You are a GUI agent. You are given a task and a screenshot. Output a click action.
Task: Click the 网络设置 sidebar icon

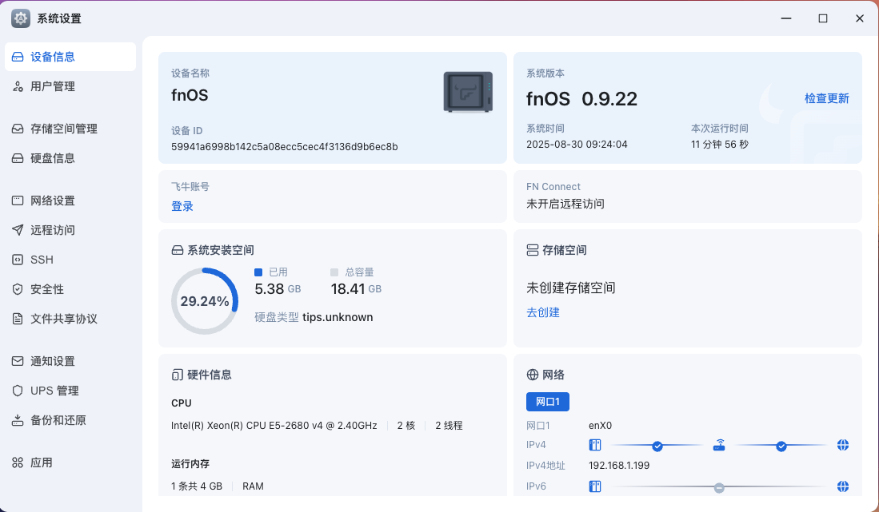click(18, 200)
